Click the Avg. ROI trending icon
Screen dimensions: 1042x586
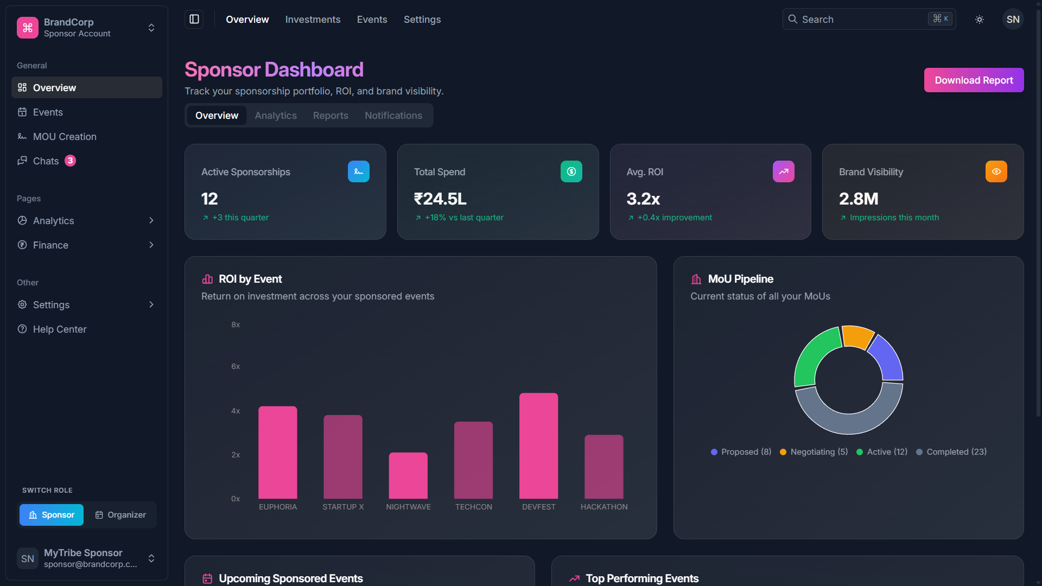[x=784, y=171]
